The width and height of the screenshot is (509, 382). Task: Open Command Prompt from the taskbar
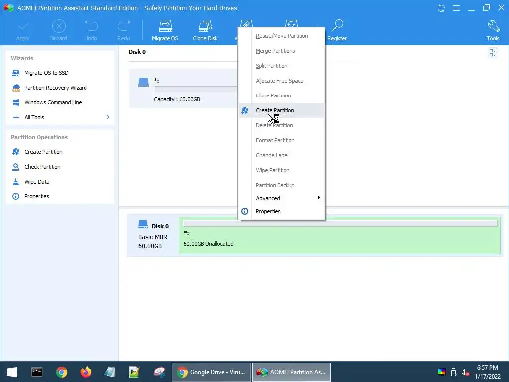click(37, 372)
